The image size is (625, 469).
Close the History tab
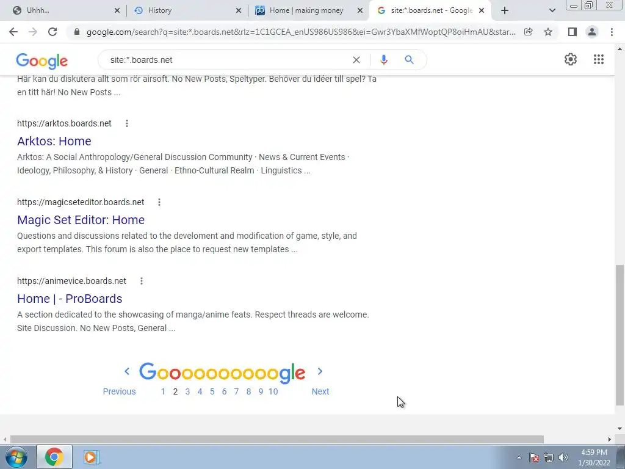pos(239,11)
